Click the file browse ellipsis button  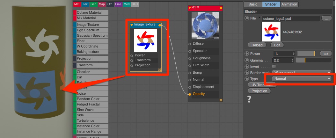(x=326, y=18)
